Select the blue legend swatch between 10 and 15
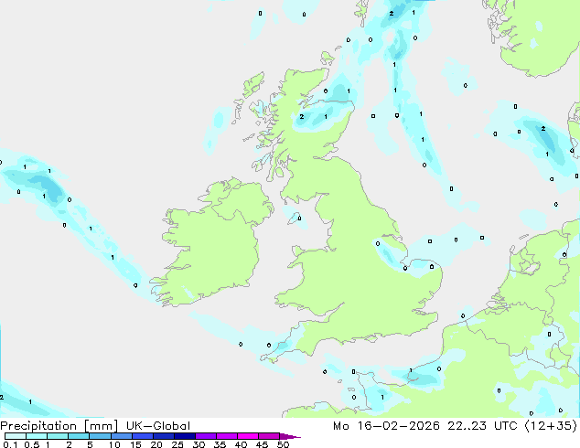This screenshot has width=580, height=448. pyautogui.click(x=121, y=436)
